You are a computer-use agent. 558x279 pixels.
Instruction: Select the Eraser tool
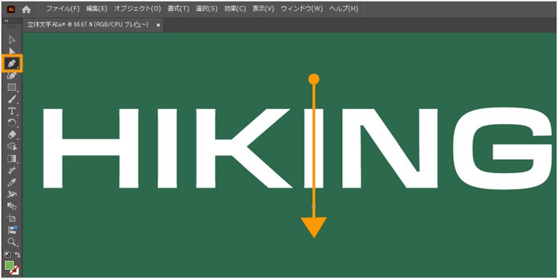point(12,135)
